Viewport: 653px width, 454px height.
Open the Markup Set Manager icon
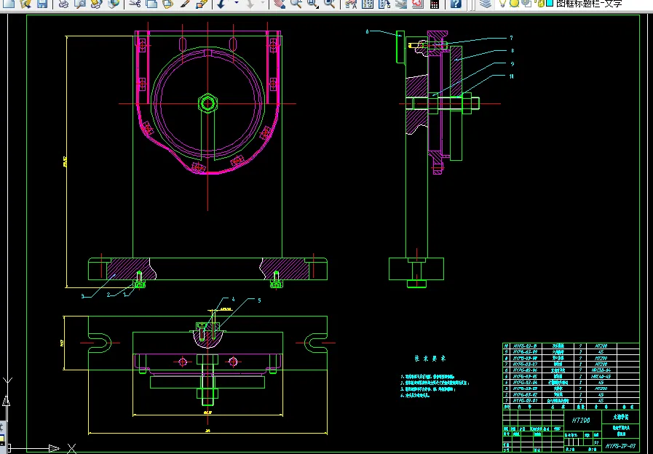(x=418, y=4)
